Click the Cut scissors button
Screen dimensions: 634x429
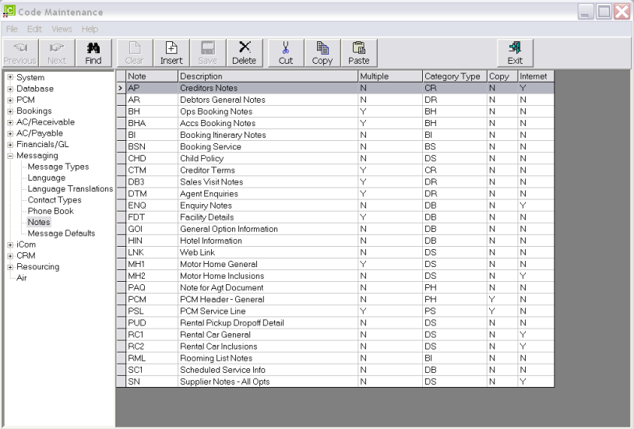pyautogui.click(x=286, y=53)
